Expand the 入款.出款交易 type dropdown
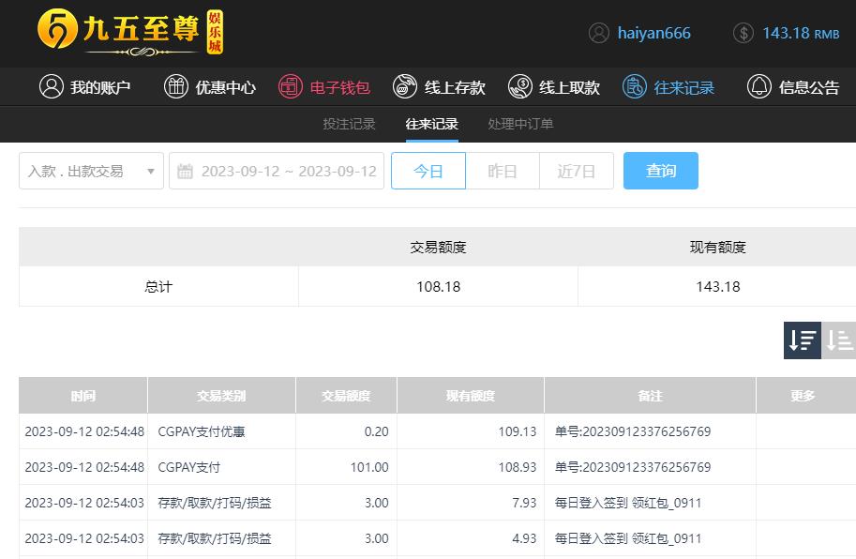856x559 pixels. (x=91, y=171)
